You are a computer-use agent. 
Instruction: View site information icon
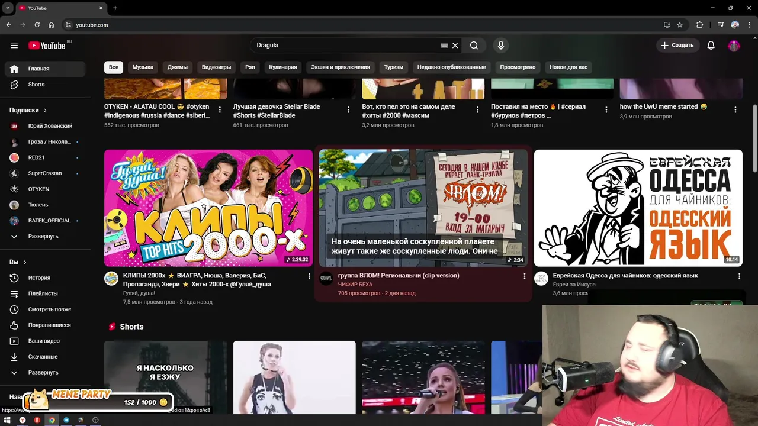point(68,25)
